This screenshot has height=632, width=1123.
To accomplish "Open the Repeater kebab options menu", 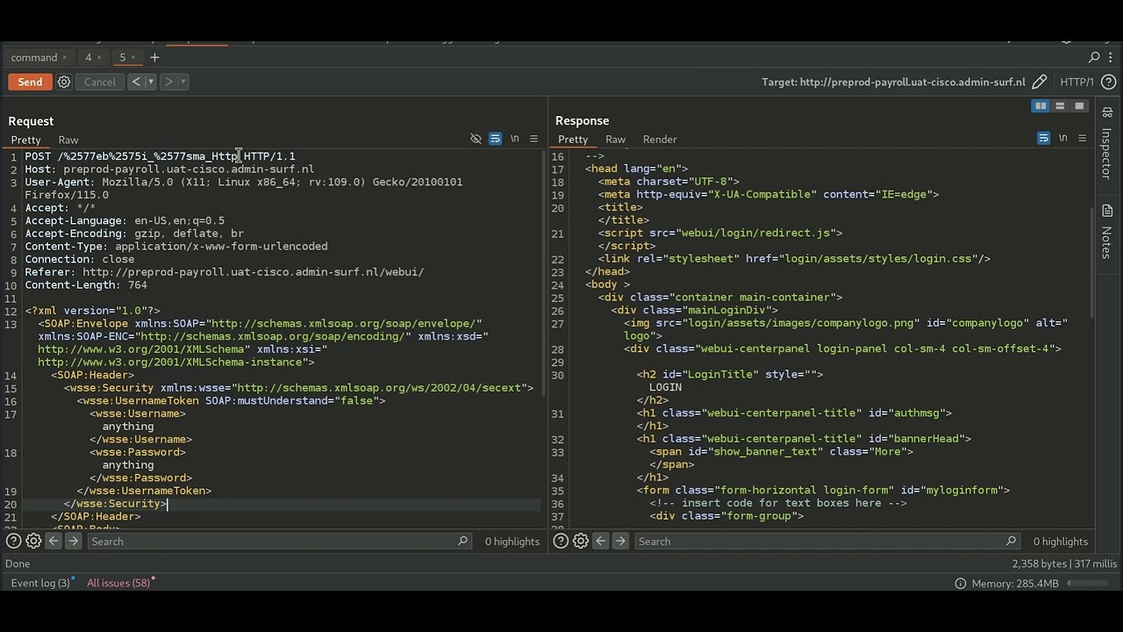I will [x=1112, y=57].
